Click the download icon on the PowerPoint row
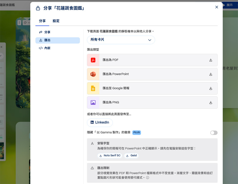 click(x=210, y=74)
